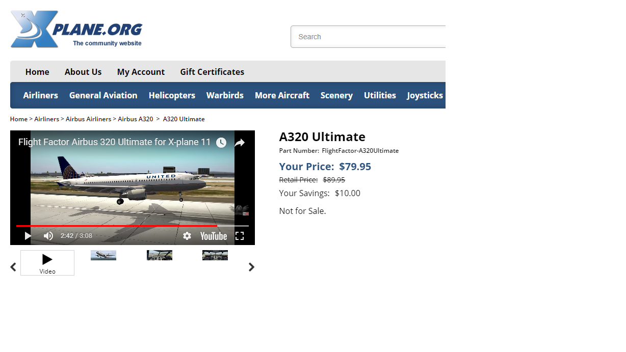The height and width of the screenshot is (352, 626).
Task: Open the Home menu item
Action: click(x=37, y=72)
